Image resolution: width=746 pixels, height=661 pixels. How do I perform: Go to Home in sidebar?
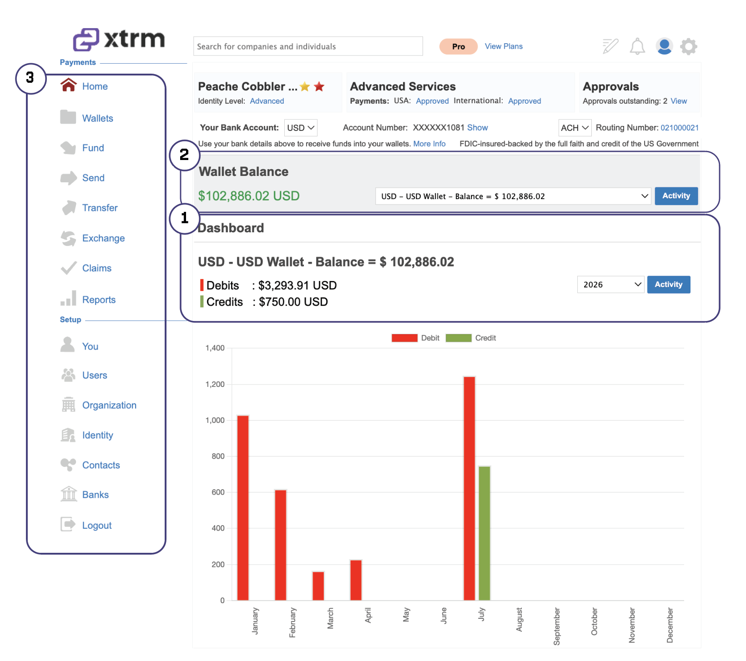point(95,86)
